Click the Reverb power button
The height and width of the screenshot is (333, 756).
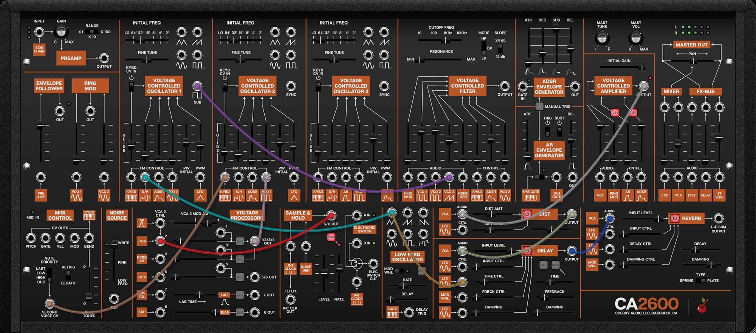pos(674,218)
